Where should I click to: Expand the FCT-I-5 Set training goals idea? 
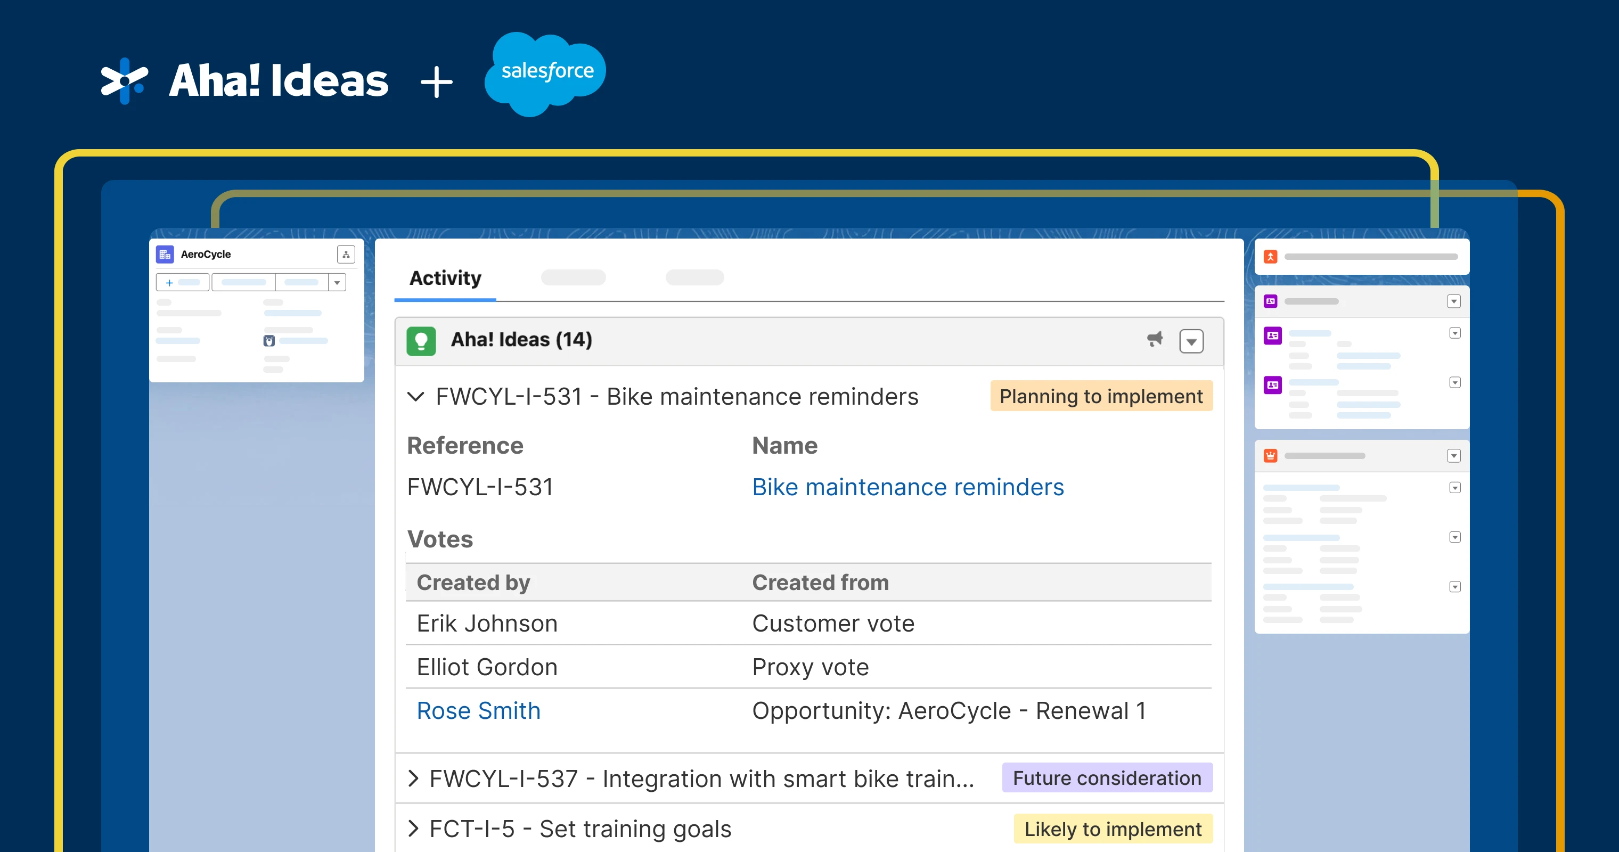(x=414, y=829)
